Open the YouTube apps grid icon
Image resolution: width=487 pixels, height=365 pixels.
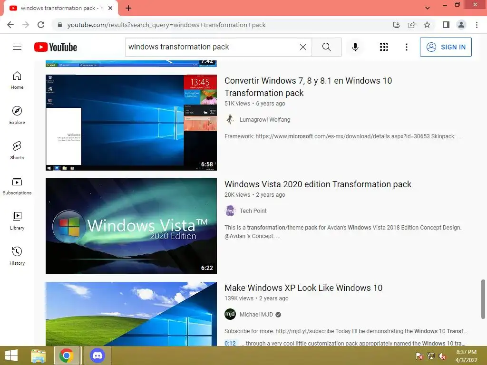pyautogui.click(x=384, y=47)
